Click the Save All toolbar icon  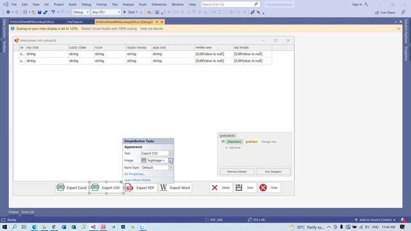[x=46, y=12]
